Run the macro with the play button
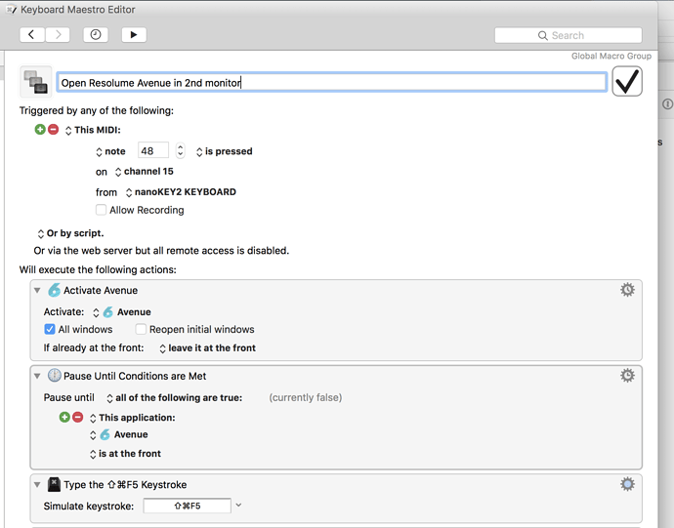Viewport: 674px width, 528px height. (x=134, y=35)
